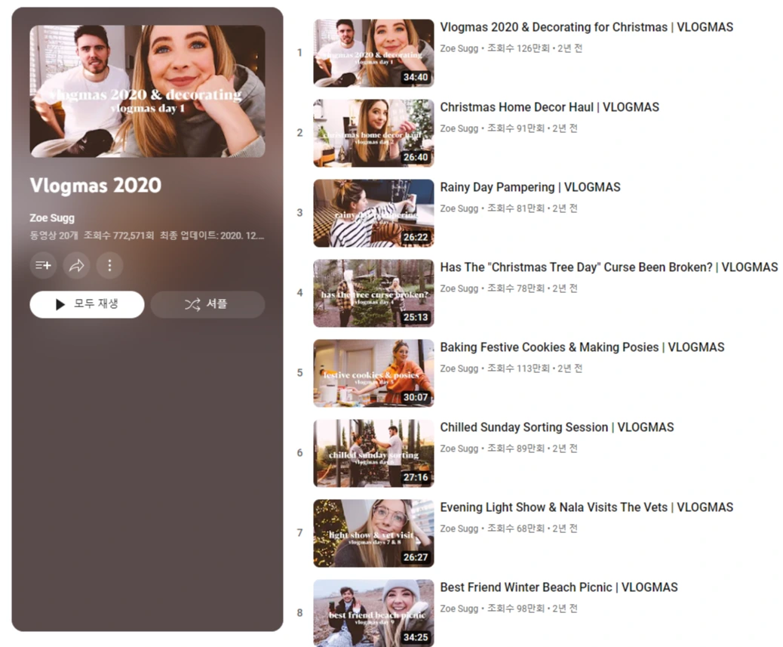Open thumbnail of Vlogmas 2020 & Decorating video
This screenshot has width=783, height=647.
coord(373,53)
